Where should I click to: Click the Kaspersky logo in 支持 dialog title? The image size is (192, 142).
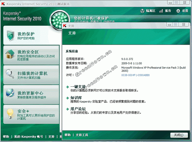pos(65,26)
